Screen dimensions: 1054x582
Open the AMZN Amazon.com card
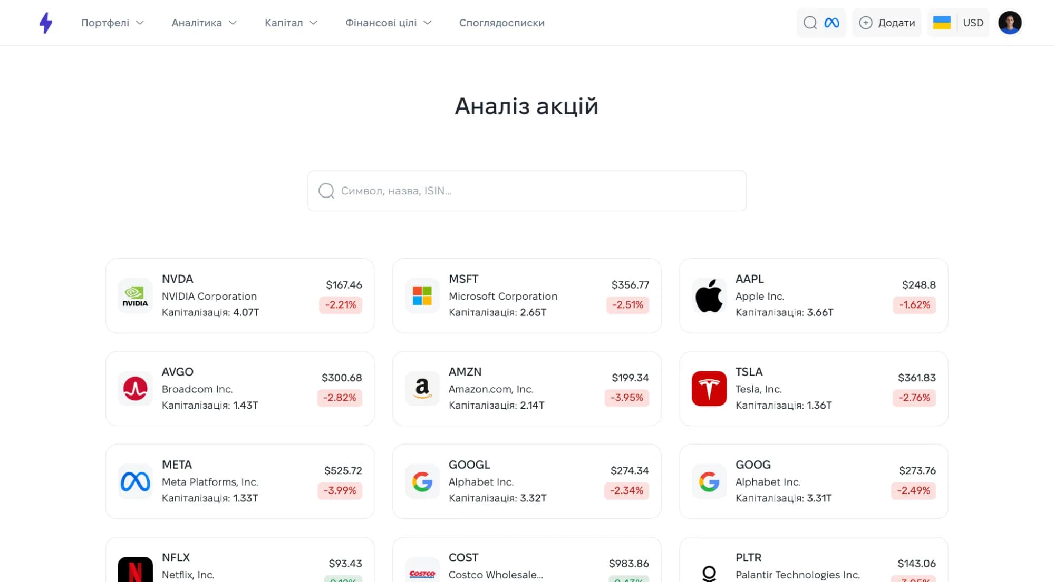tap(527, 389)
